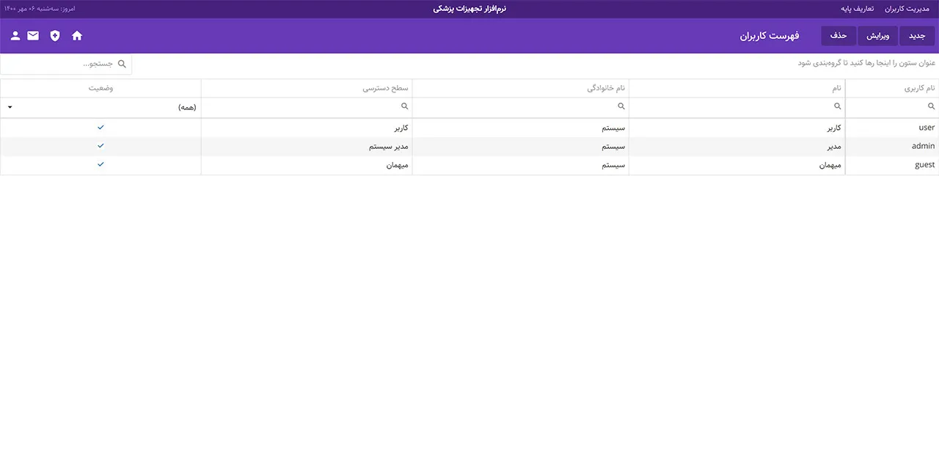Click the magnifier icon in the سطح دسترسی filter
Screen dimensions: 939x462
tap(404, 107)
